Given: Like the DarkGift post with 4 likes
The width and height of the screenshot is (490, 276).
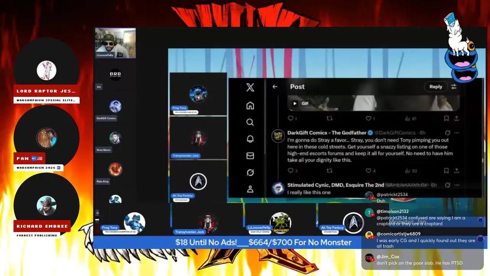Looking at the screenshot, I should pos(369,171).
